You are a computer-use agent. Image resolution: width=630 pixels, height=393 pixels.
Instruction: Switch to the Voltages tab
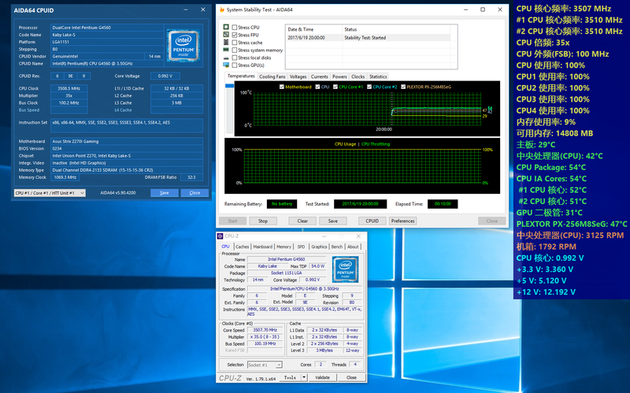click(x=298, y=76)
